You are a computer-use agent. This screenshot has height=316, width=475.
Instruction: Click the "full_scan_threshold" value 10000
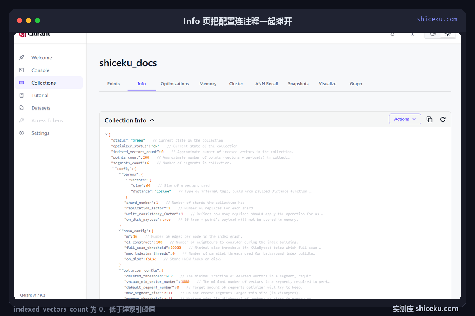(x=176, y=248)
